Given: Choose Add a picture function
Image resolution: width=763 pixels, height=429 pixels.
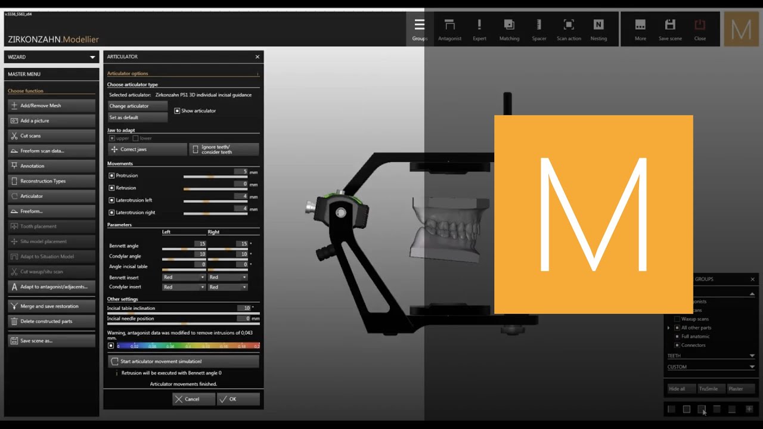Looking at the screenshot, I should pyautogui.click(x=51, y=120).
